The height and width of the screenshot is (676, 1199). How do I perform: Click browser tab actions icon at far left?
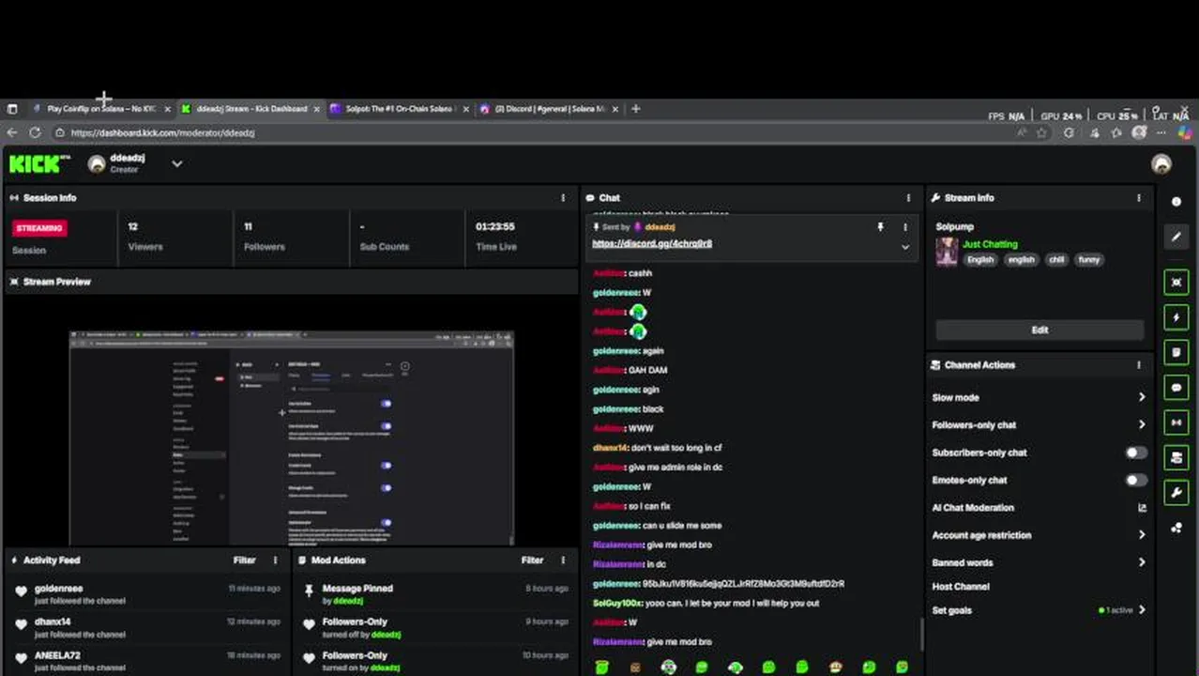[12, 109]
